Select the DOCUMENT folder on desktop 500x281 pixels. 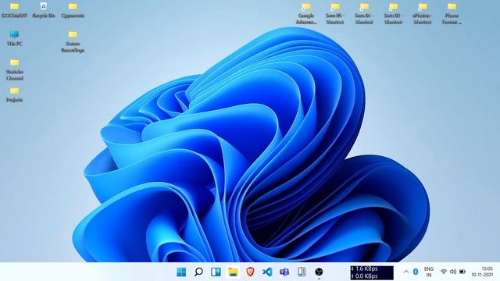(14, 10)
